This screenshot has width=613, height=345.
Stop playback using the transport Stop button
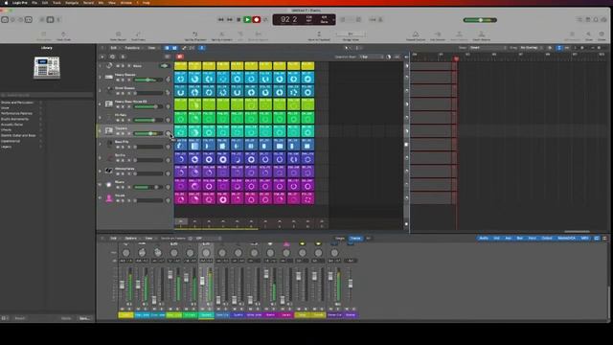point(238,19)
